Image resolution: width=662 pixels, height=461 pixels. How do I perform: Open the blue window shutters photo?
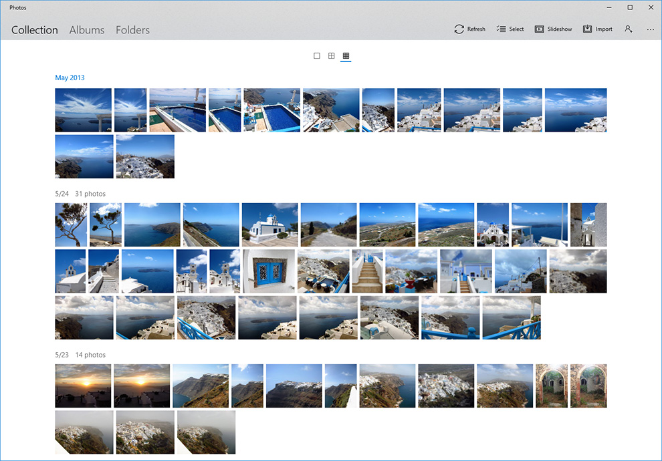pyautogui.click(x=269, y=271)
